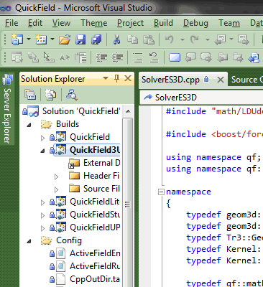The width and height of the screenshot is (263, 287).
Task: Open the Edit menu
Action: (x=35, y=23)
